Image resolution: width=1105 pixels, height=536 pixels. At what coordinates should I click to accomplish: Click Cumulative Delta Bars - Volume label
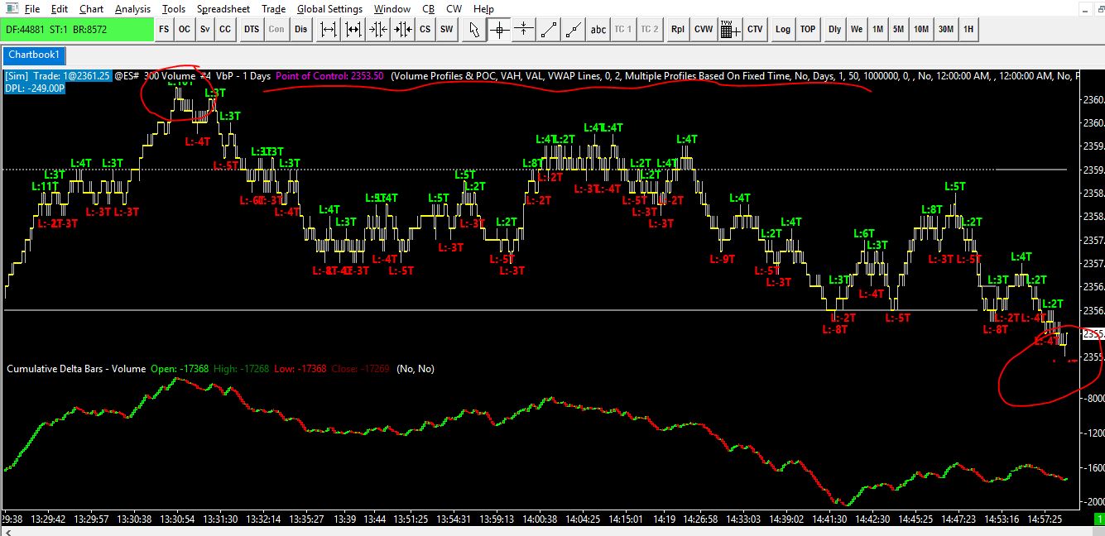(76, 369)
